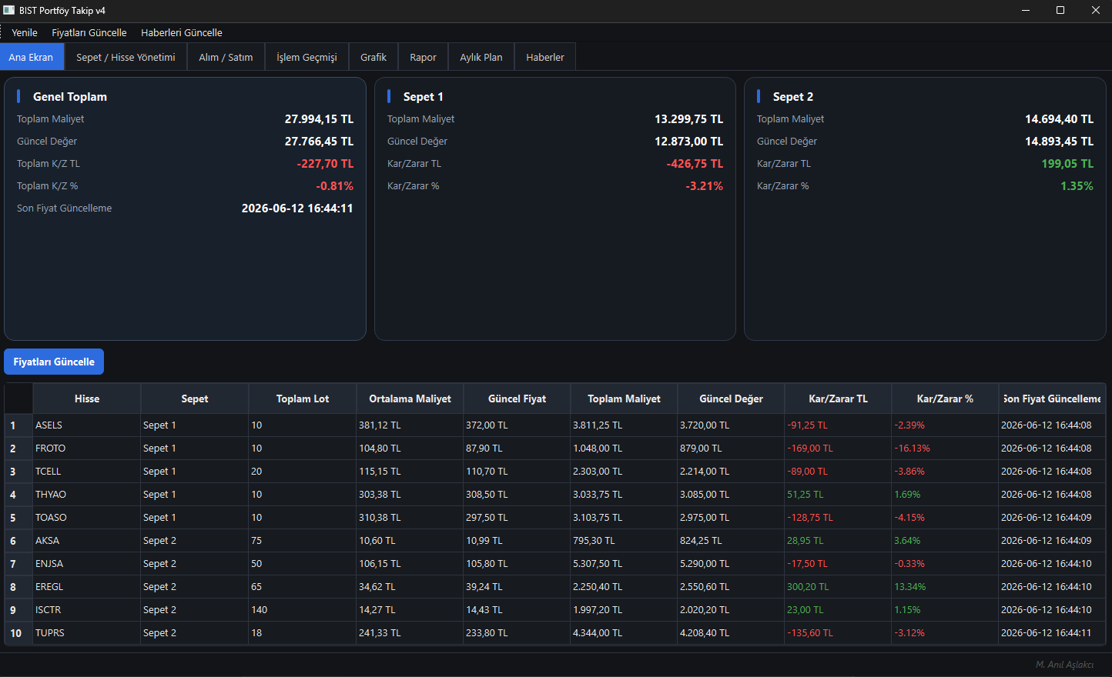Click Sepet 2 gain percentage 1.35%
The width and height of the screenshot is (1112, 677).
[1077, 186]
